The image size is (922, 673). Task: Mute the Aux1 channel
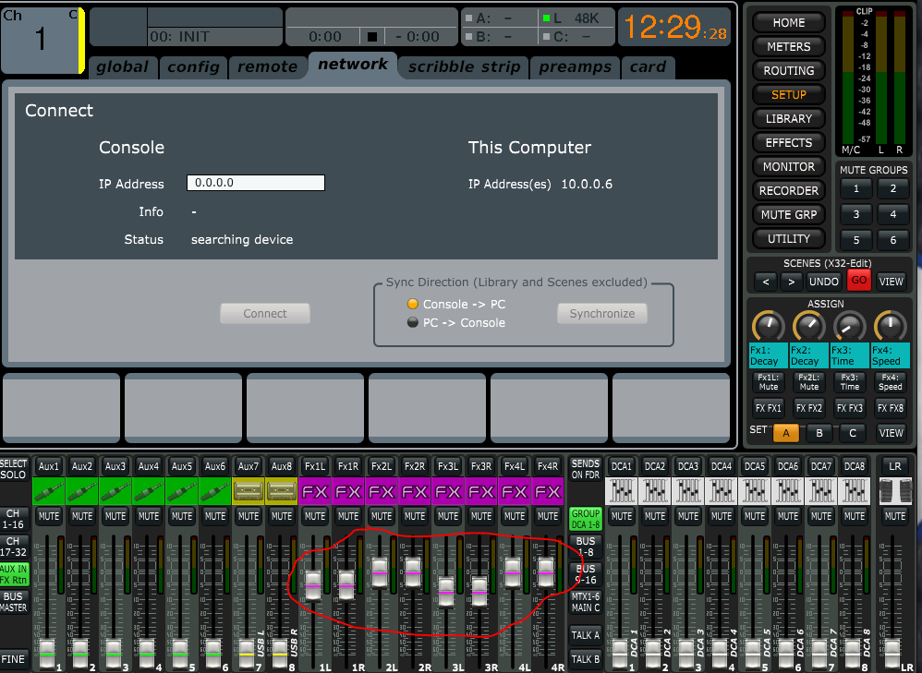pos(48,516)
